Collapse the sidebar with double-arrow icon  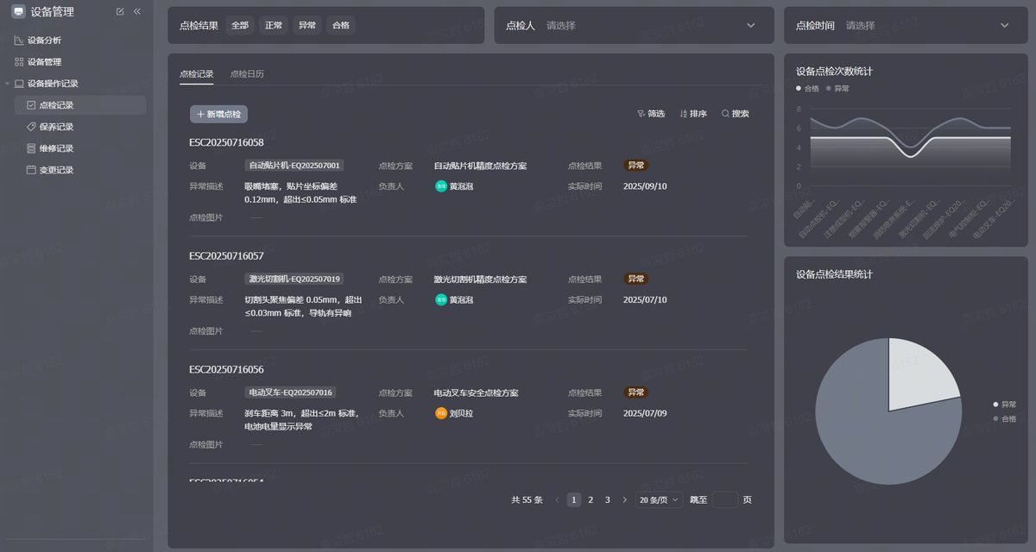click(137, 11)
